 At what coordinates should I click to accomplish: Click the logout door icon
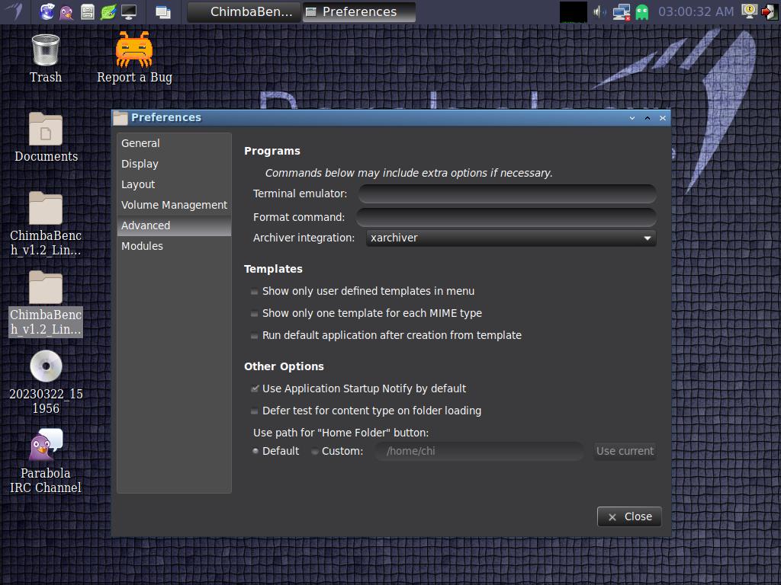coord(769,11)
